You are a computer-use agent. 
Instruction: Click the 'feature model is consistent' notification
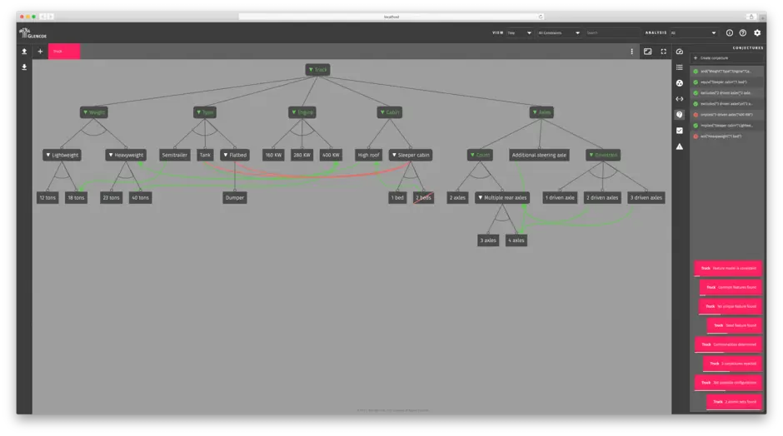(x=728, y=269)
